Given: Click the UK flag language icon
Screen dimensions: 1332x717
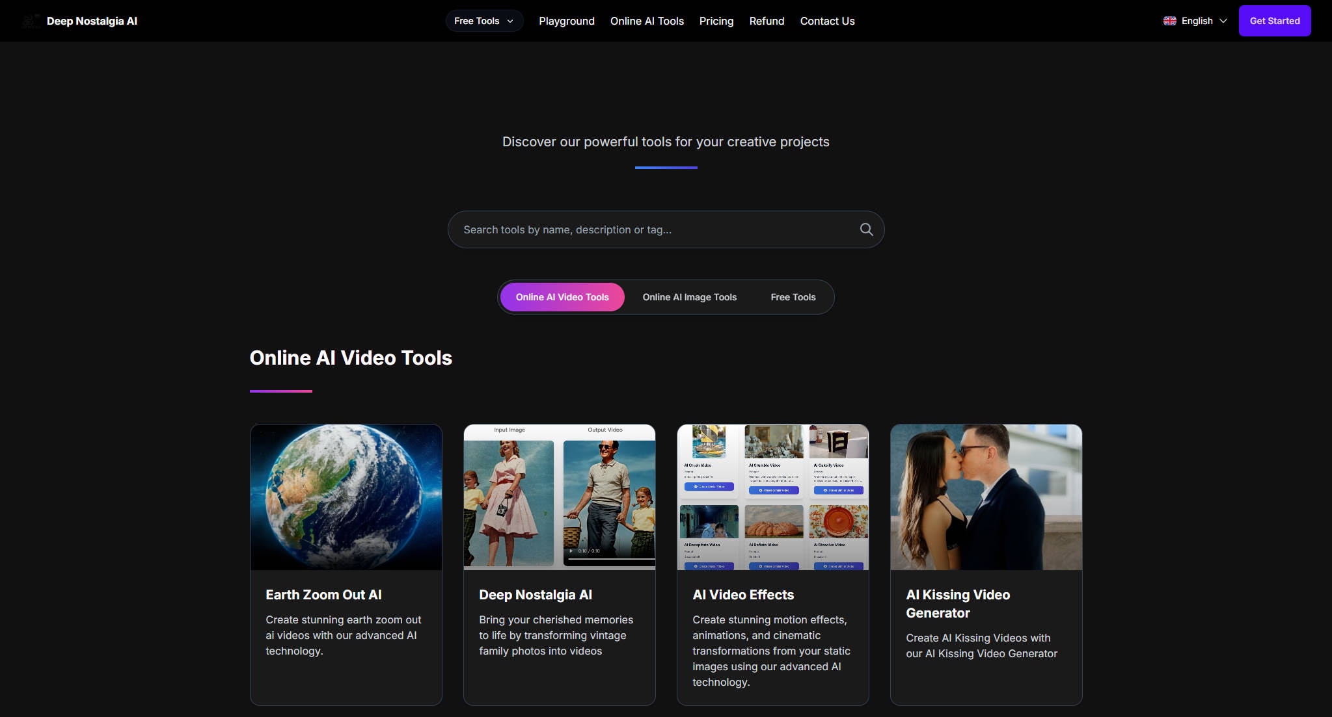Looking at the screenshot, I should coord(1169,21).
